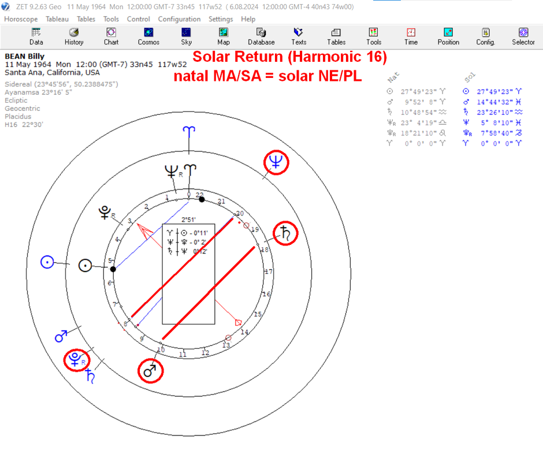Open the Tables toolbar icon

[336, 37]
